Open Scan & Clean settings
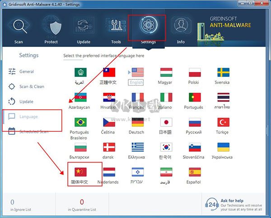Viewport: 271px width, 218px height. [27, 87]
